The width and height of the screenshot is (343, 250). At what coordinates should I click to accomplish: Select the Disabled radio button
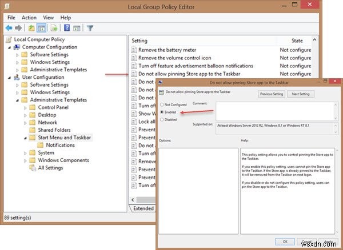tap(162, 119)
